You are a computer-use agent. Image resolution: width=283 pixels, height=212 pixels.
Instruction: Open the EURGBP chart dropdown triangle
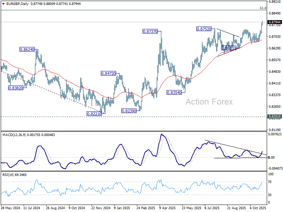[4, 4]
